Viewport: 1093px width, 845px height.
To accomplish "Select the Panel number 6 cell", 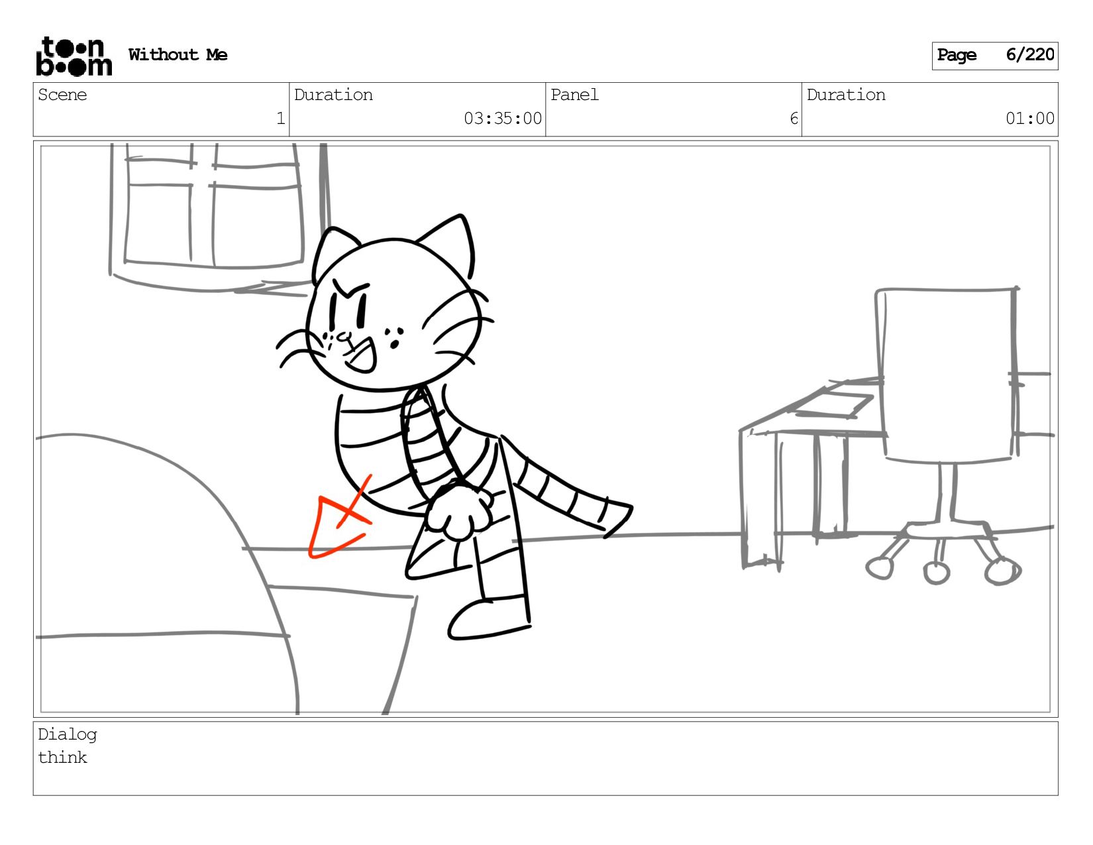I will (674, 109).
